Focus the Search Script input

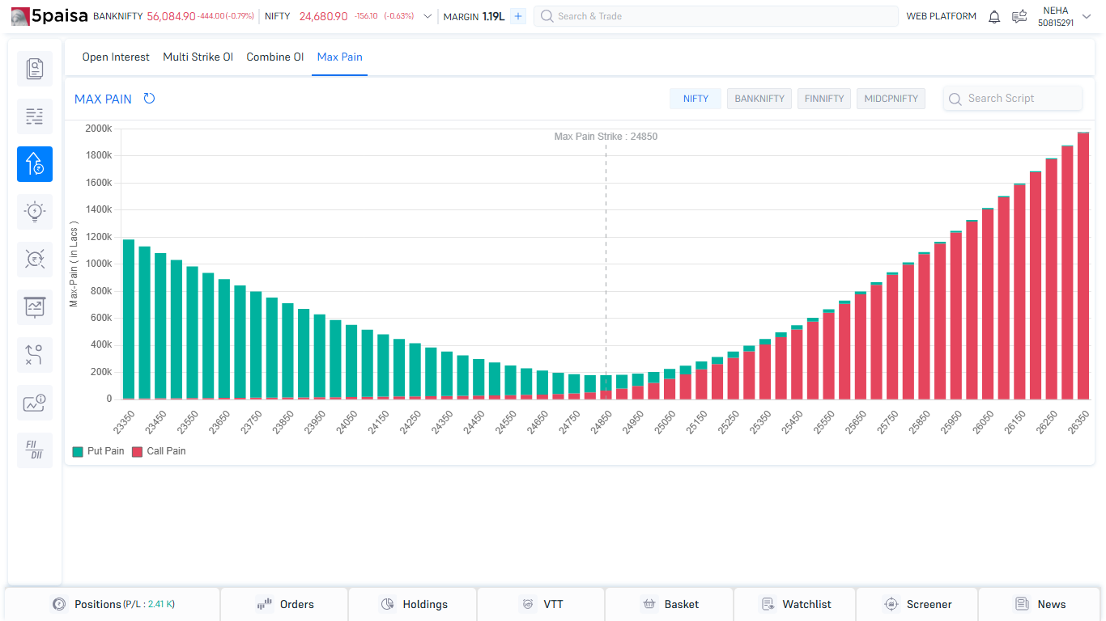(1013, 99)
